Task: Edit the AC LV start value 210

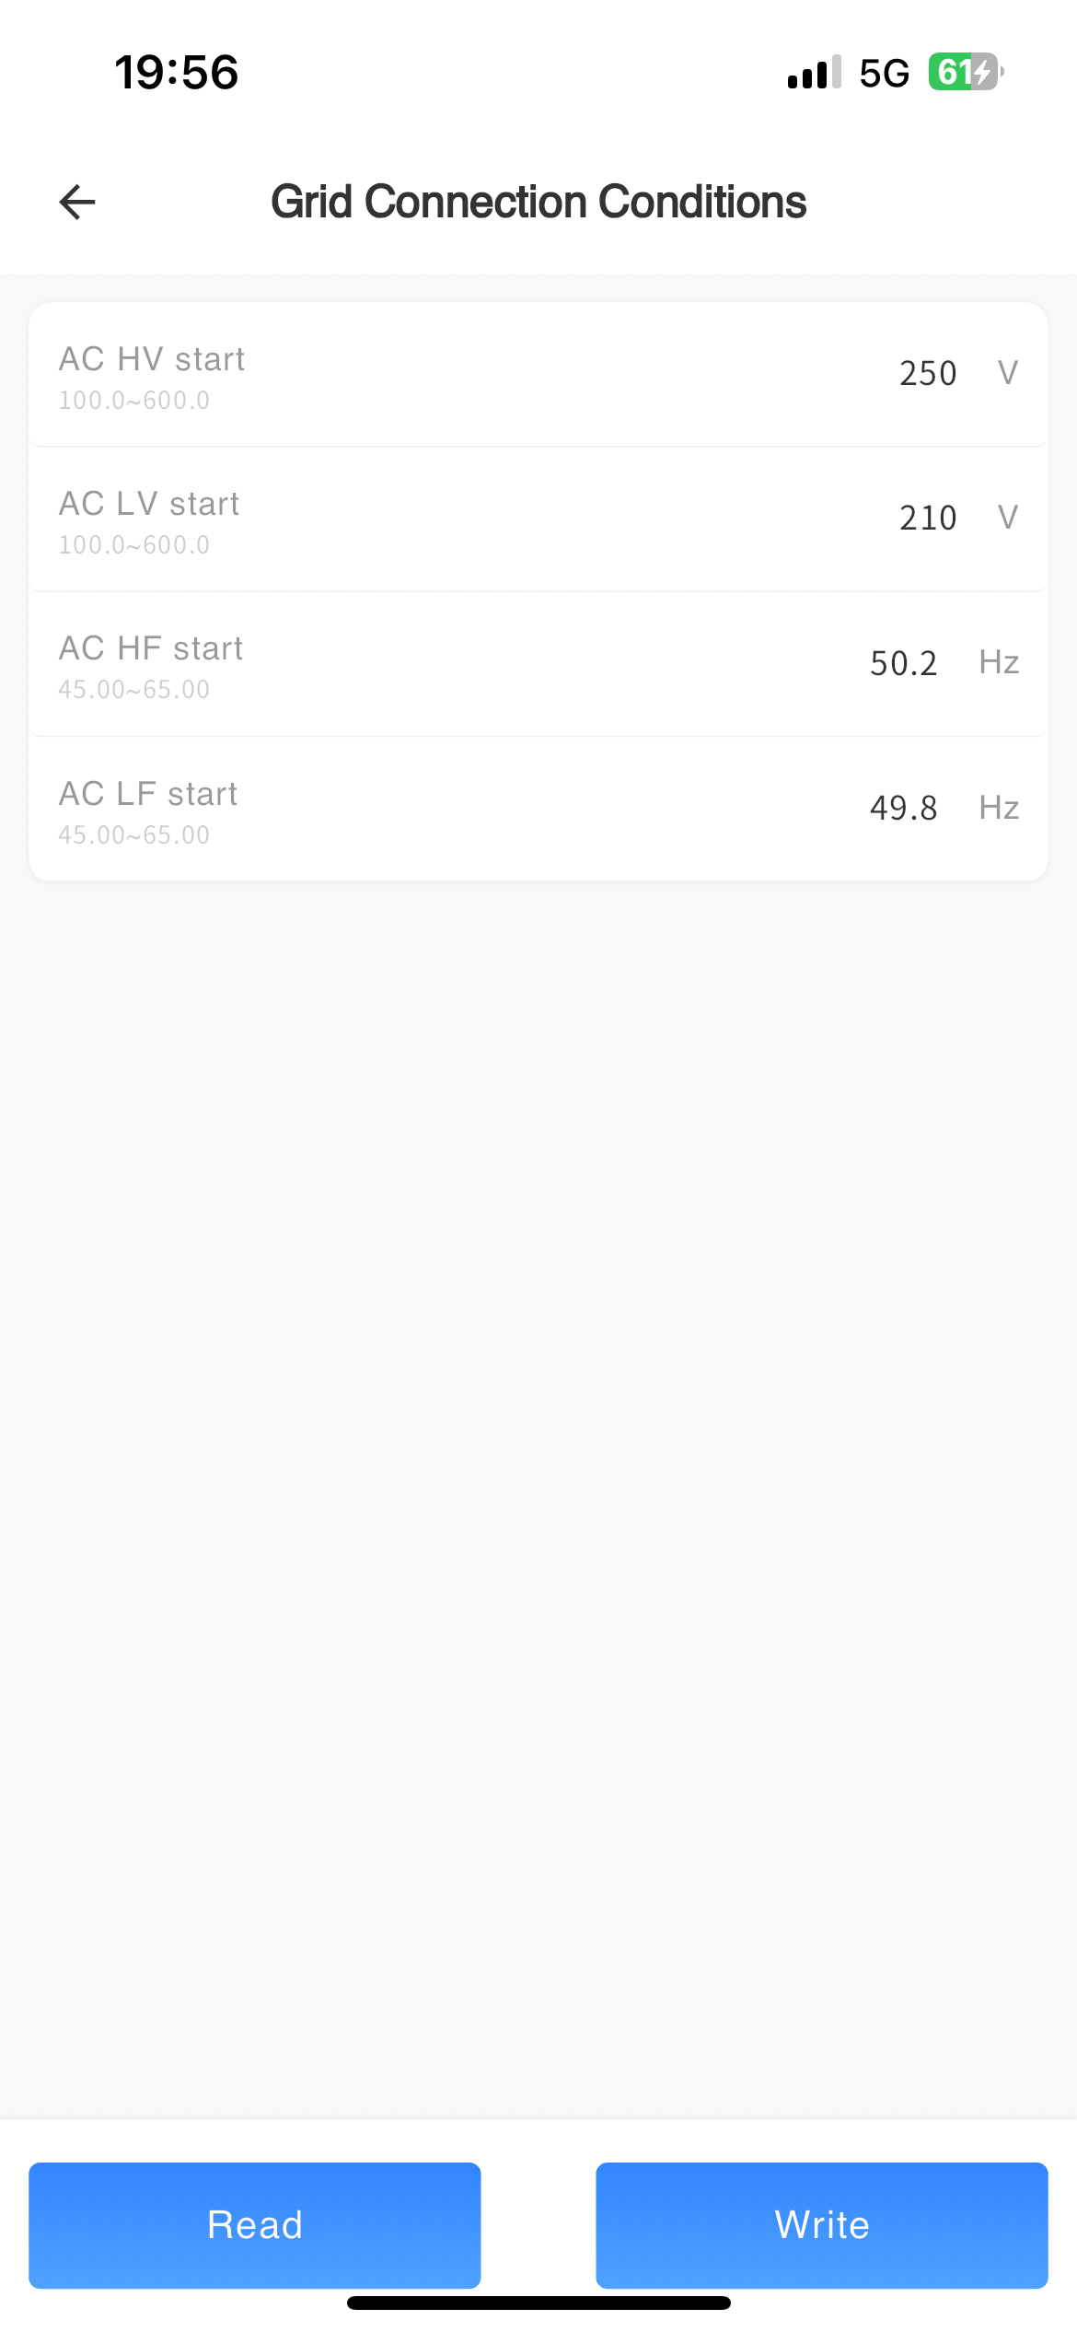Action: (x=928, y=519)
